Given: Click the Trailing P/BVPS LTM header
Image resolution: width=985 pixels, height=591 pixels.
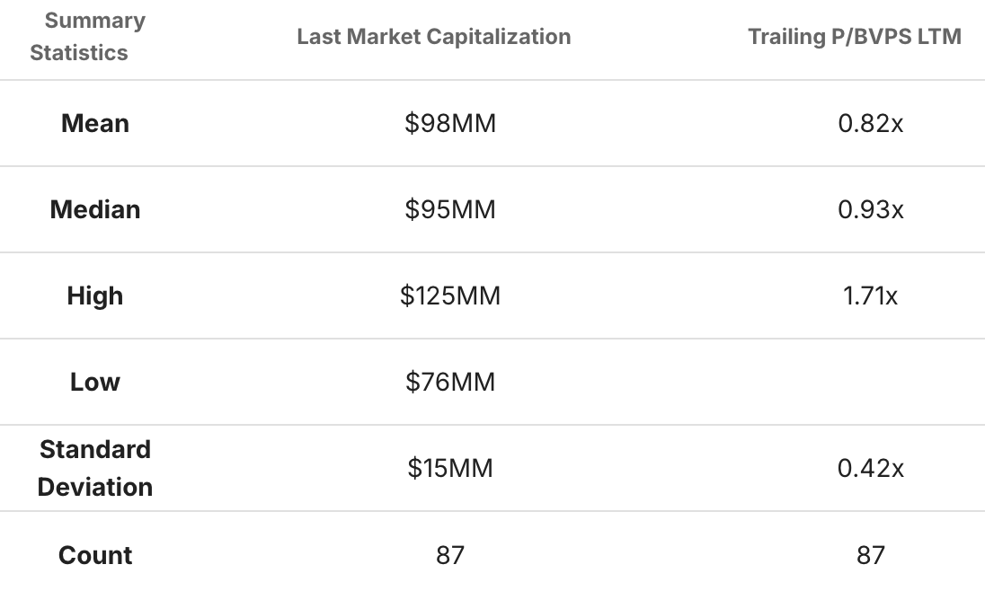Looking at the screenshot, I should 855,37.
